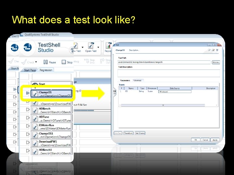
Task: Click the Data Source column header
Action: coord(175,88)
